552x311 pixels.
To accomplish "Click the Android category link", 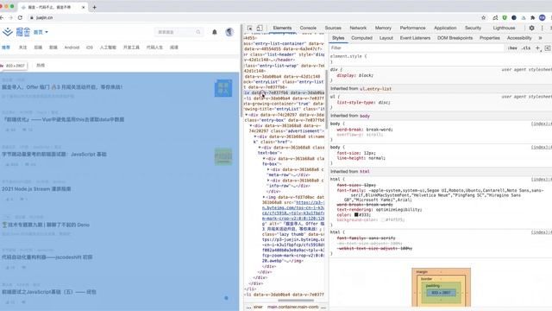I will 72,48.
